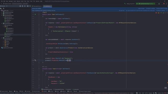Open the TODO tool window
This screenshot has width=168, height=94.
pos(22,91)
